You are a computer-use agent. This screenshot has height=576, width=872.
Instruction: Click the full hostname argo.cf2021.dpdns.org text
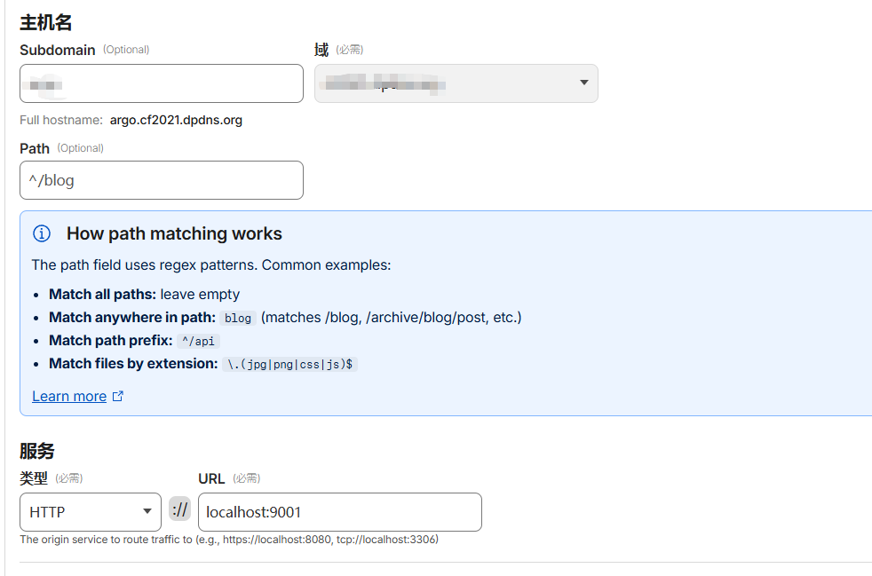tap(176, 120)
